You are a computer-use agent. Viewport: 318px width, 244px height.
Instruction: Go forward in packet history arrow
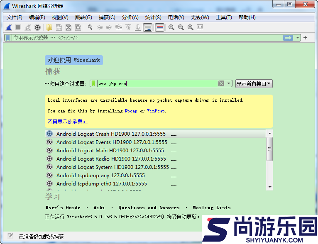pyautogui.click(x=109, y=27)
